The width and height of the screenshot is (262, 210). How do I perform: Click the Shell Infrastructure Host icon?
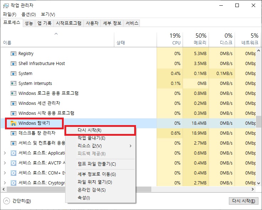click(x=14, y=64)
